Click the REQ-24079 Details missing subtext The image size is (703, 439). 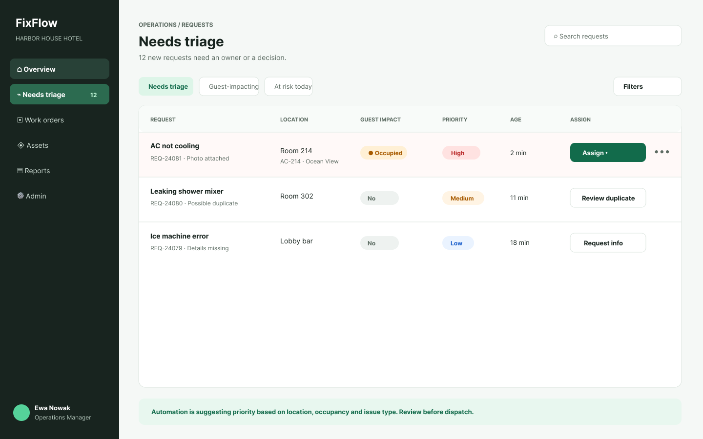click(x=189, y=248)
